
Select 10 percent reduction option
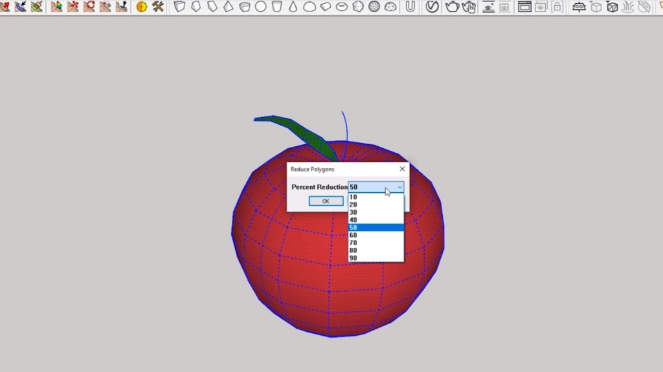(x=376, y=197)
